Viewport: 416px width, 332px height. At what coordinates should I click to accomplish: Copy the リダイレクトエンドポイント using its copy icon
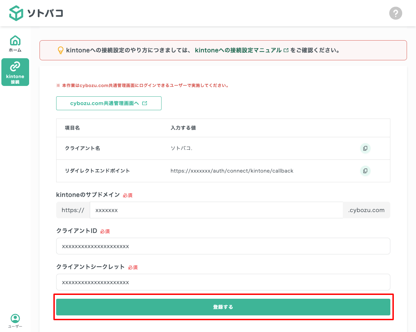(365, 171)
